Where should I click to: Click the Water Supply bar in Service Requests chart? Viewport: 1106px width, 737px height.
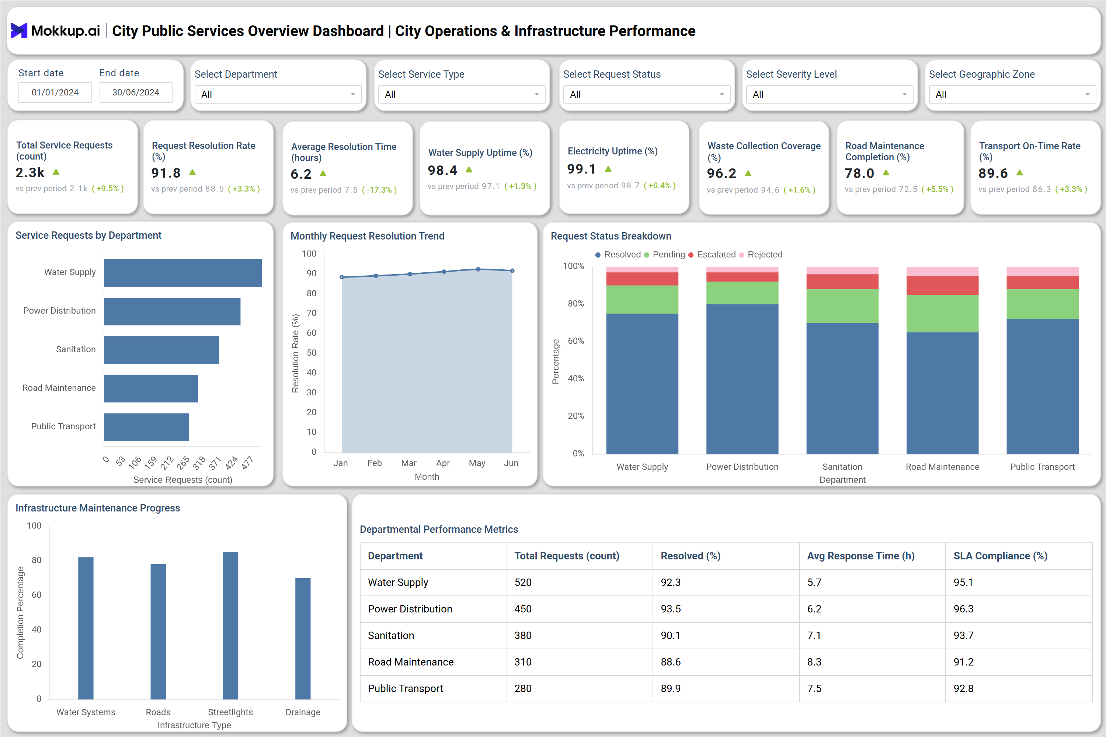tap(182, 273)
